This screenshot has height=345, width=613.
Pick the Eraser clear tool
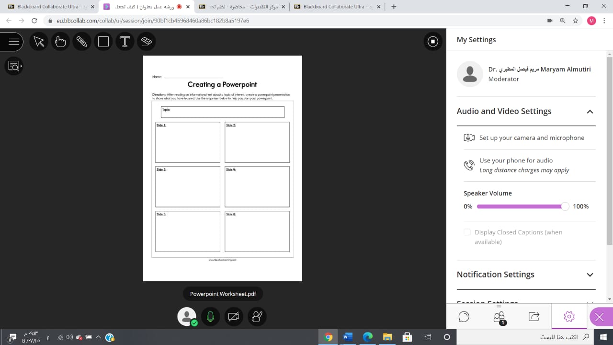coord(147,42)
